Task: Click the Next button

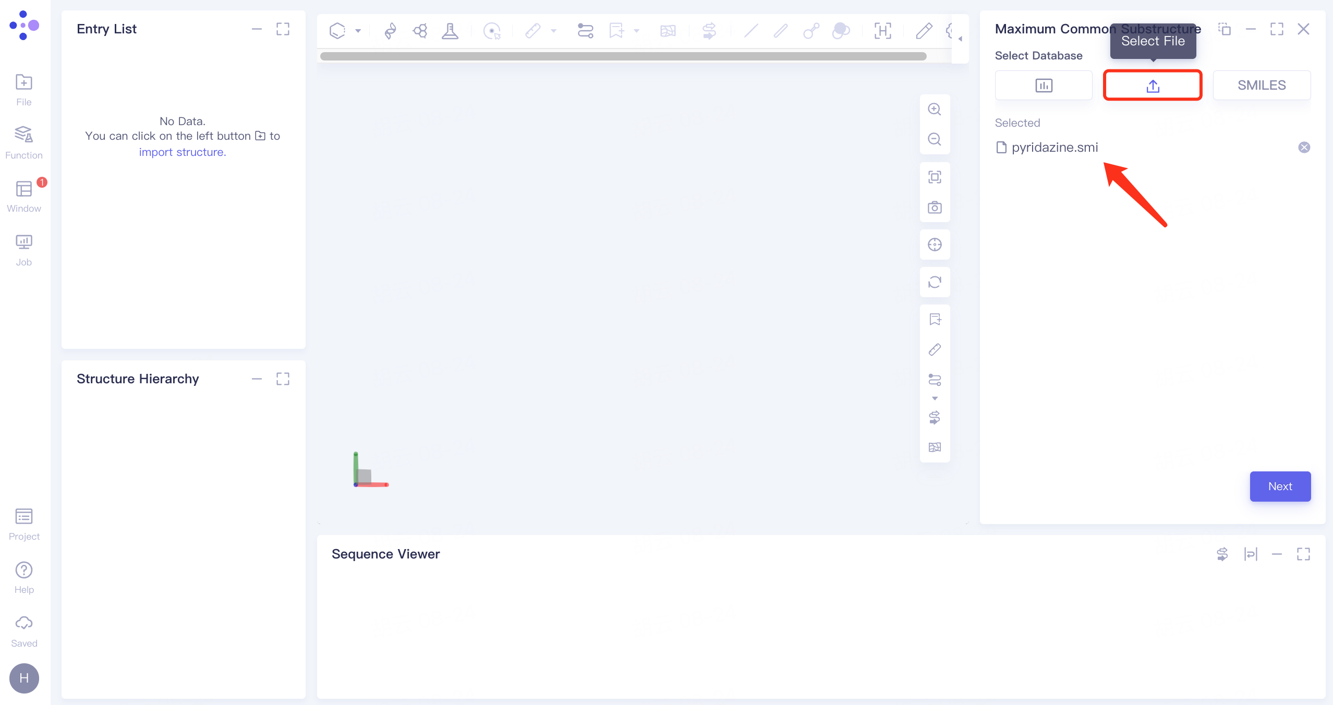Action: 1280,486
